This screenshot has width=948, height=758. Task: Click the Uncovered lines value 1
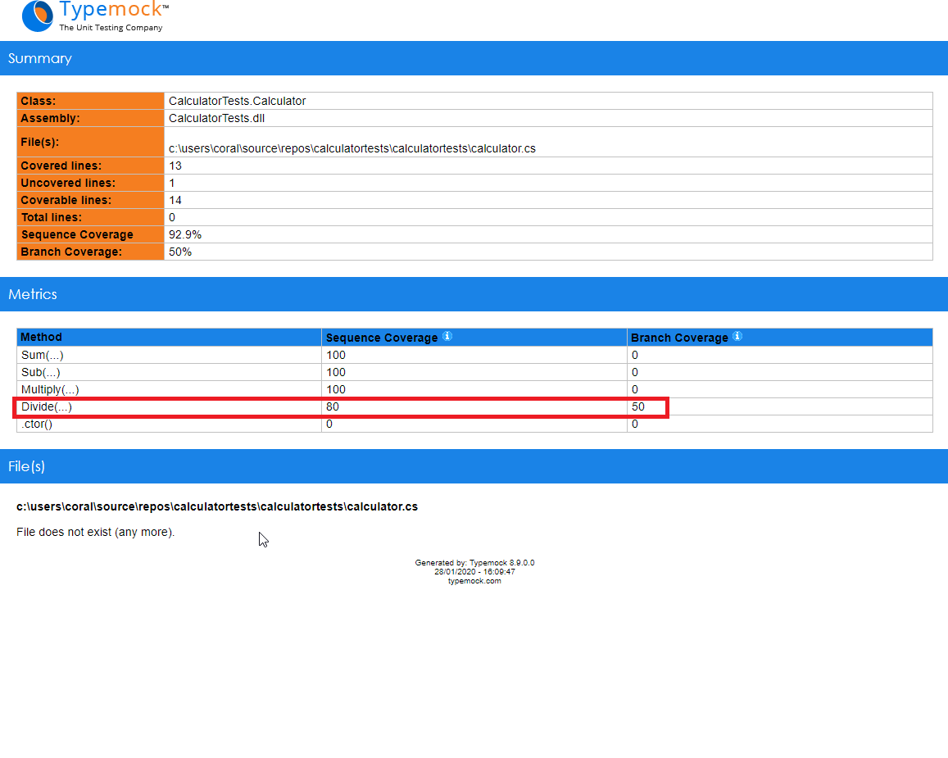click(x=172, y=184)
